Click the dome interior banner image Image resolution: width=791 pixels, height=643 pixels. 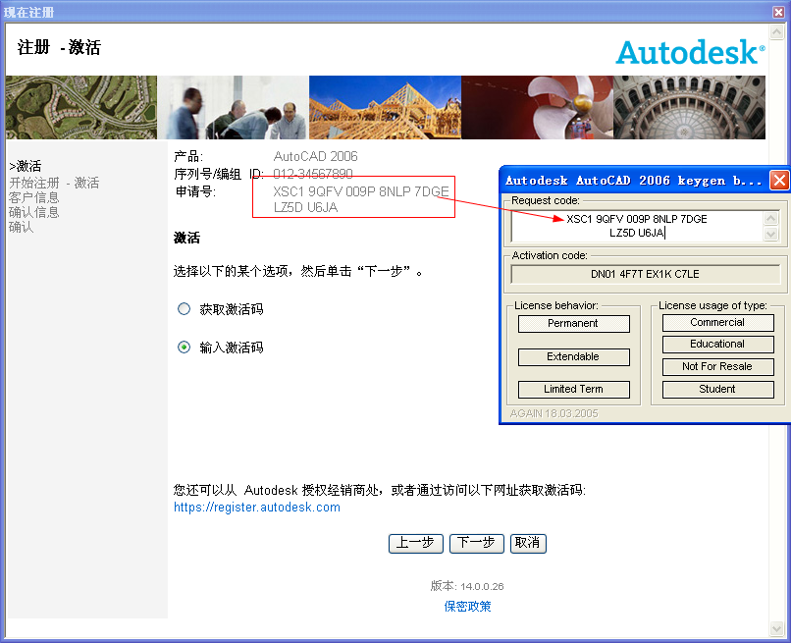(689, 108)
